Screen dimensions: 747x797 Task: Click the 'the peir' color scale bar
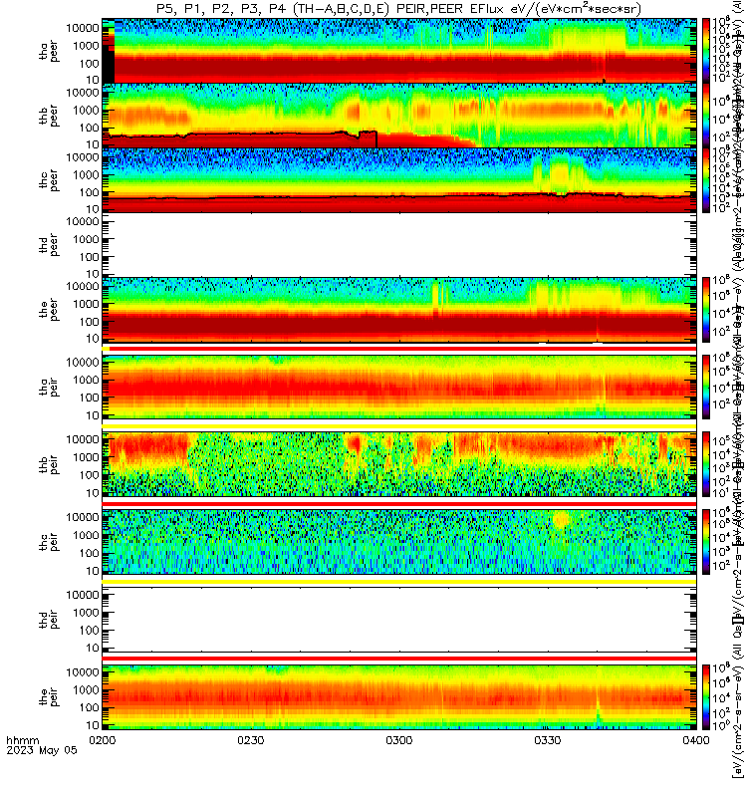(706, 696)
